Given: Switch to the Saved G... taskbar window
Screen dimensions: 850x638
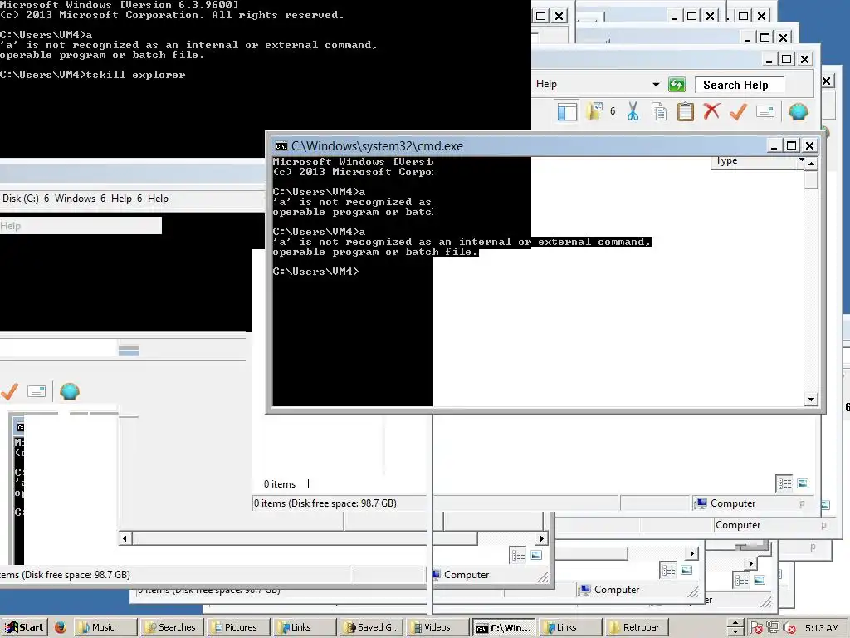Looking at the screenshot, I should tap(371, 628).
